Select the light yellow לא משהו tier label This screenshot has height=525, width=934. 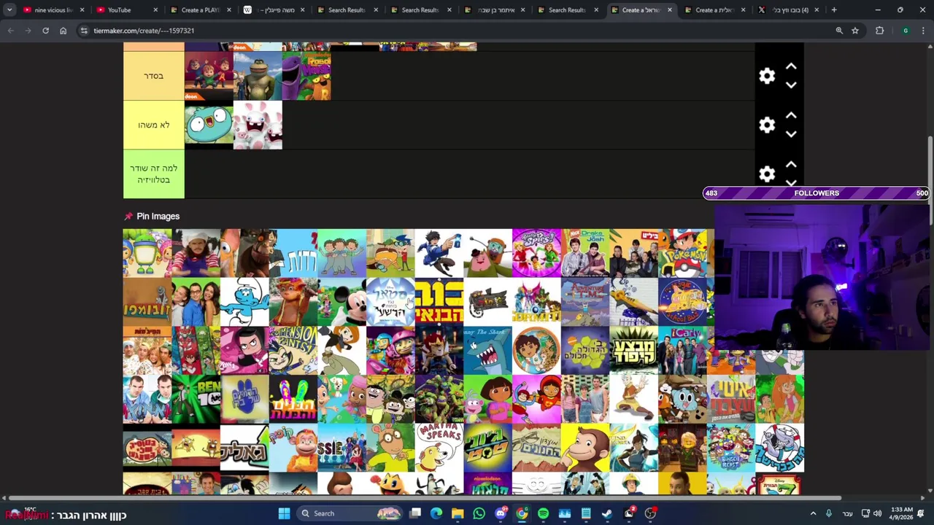(153, 125)
